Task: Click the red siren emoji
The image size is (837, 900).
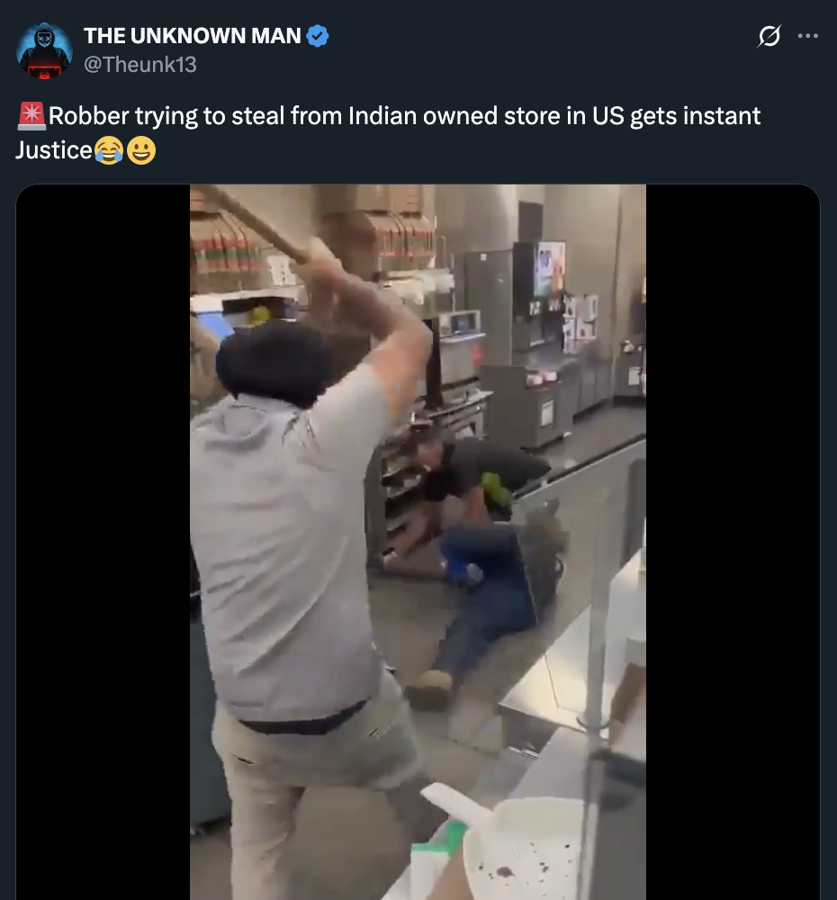Action: [31, 116]
